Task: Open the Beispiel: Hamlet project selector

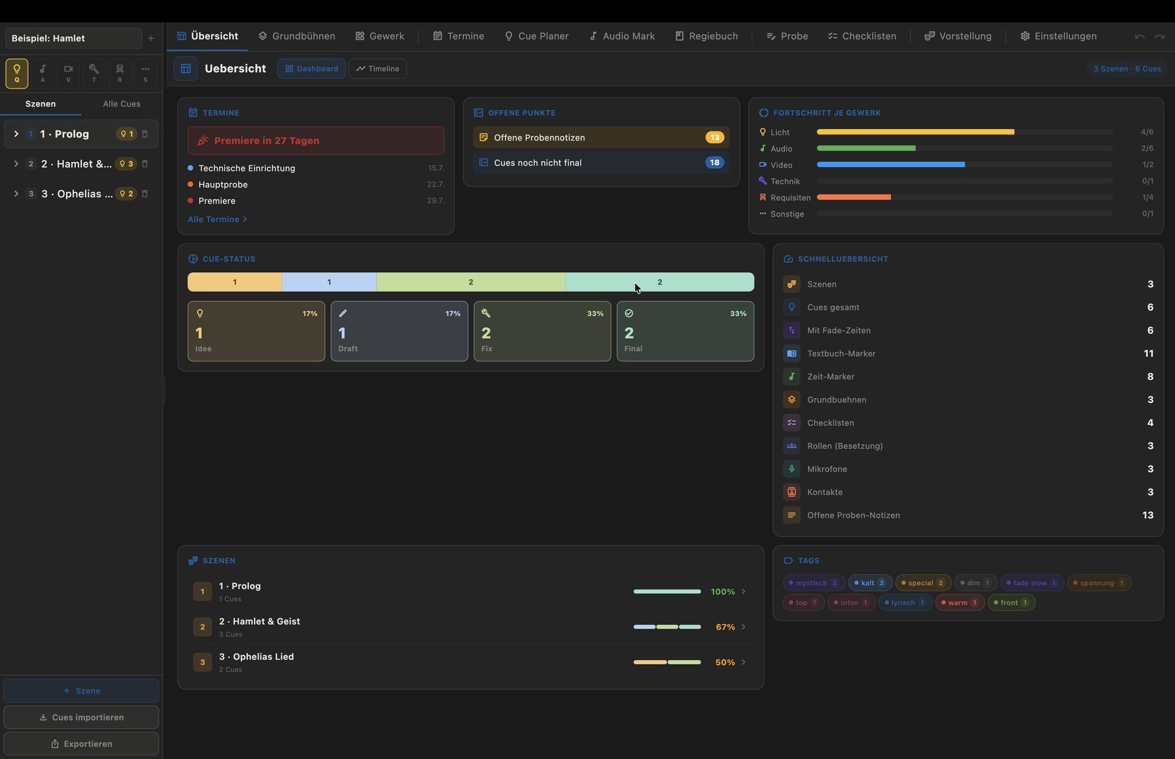Action: coord(73,39)
